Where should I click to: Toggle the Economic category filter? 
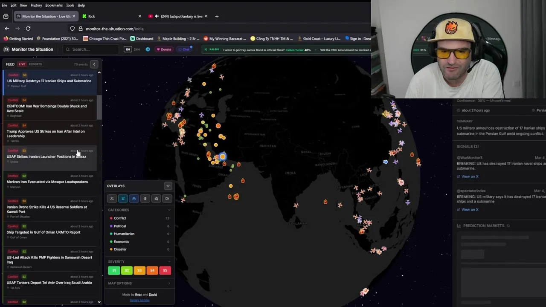click(139, 242)
